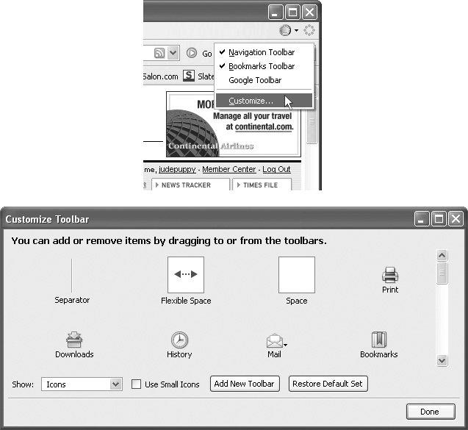Click the Bookmarks icon in Customize Toolbar
The width and height of the screenshot is (468, 430).
pyautogui.click(x=379, y=340)
